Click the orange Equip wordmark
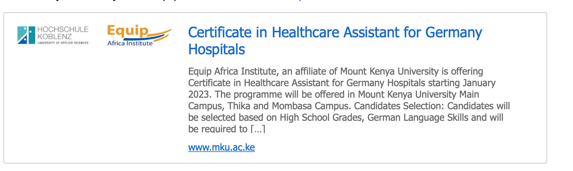The height and width of the screenshot is (171, 573). 128,31
